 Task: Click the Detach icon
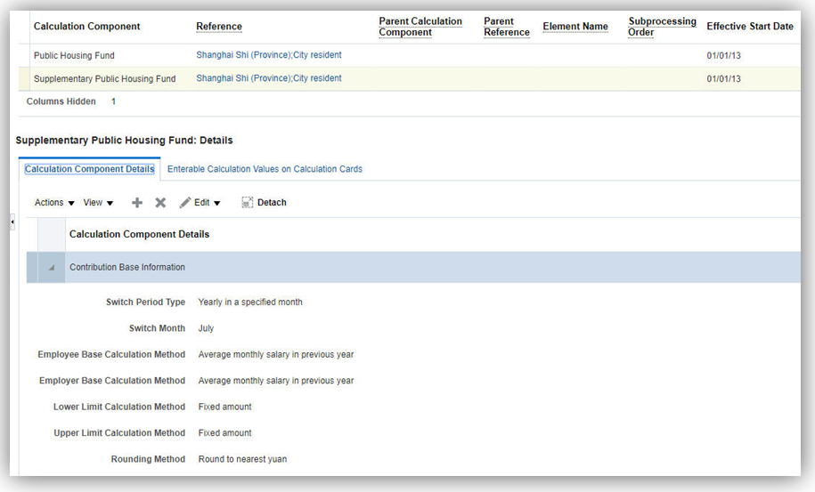point(248,203)
